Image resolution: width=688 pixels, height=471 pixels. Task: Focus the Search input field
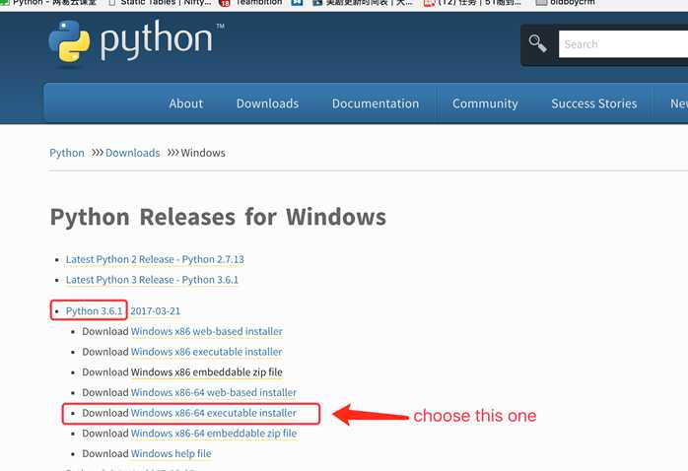(x=623, y=44)
